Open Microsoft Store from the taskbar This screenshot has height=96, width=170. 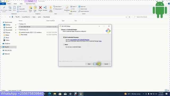(60, 94)
